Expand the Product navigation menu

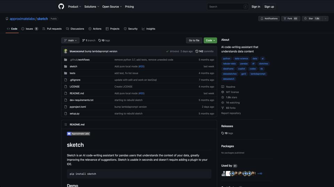[74, 7]
